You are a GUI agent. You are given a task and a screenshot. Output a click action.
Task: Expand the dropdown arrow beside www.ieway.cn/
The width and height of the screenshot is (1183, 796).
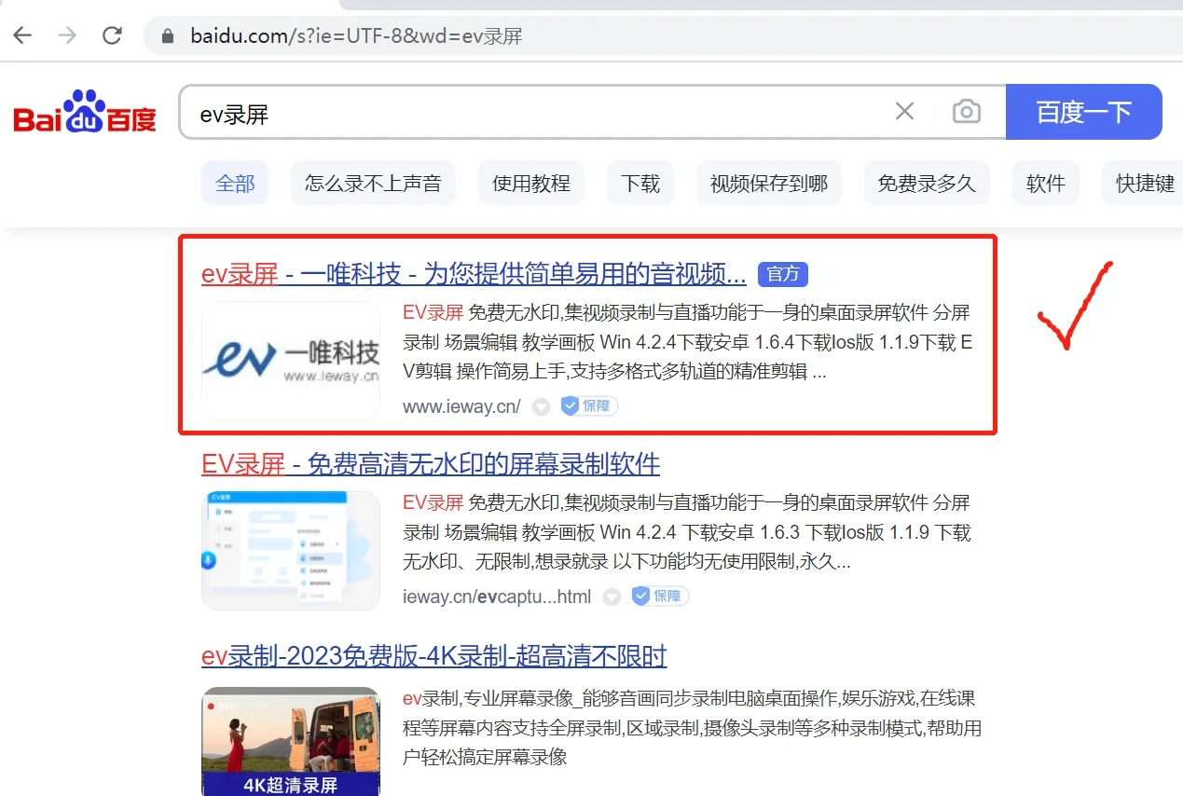541,406
